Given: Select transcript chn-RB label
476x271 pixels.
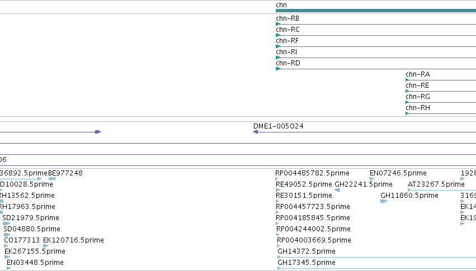Looking at the screenshot, I should [x=288, y=18].
